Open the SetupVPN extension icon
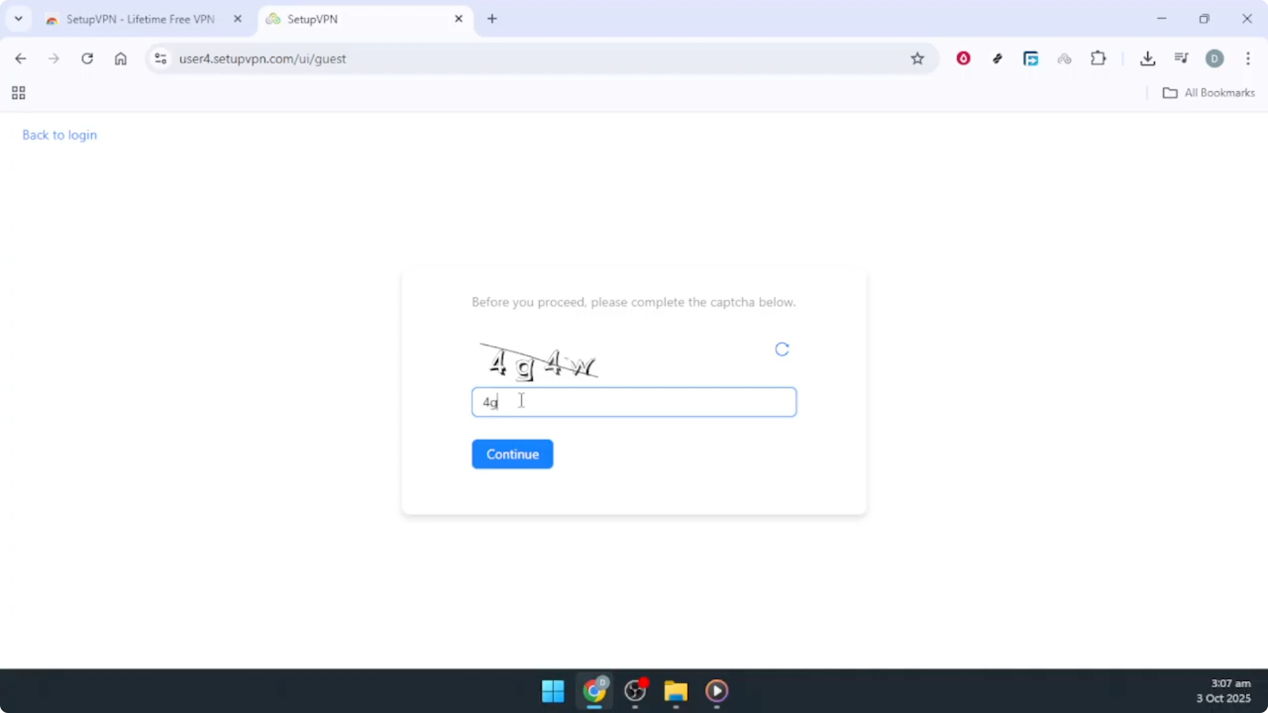Viewport: 1268px width, 713px height. tap(1065, 59)
